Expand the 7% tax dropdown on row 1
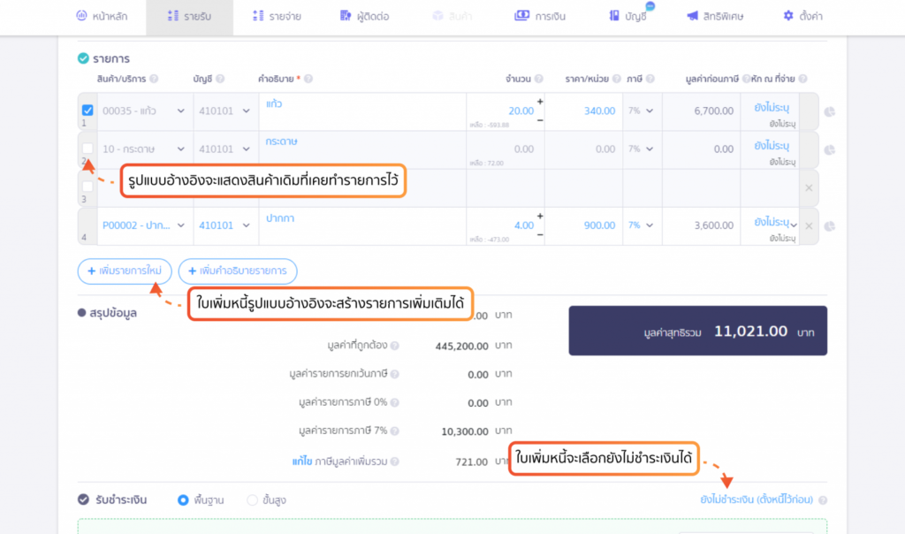 pos(642,111)
